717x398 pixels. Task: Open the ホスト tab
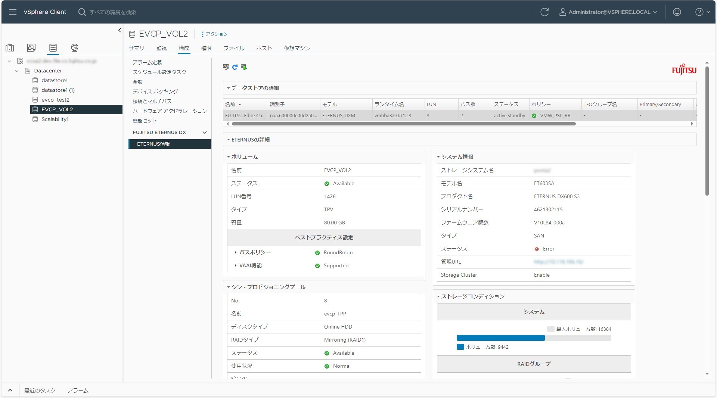264,48
